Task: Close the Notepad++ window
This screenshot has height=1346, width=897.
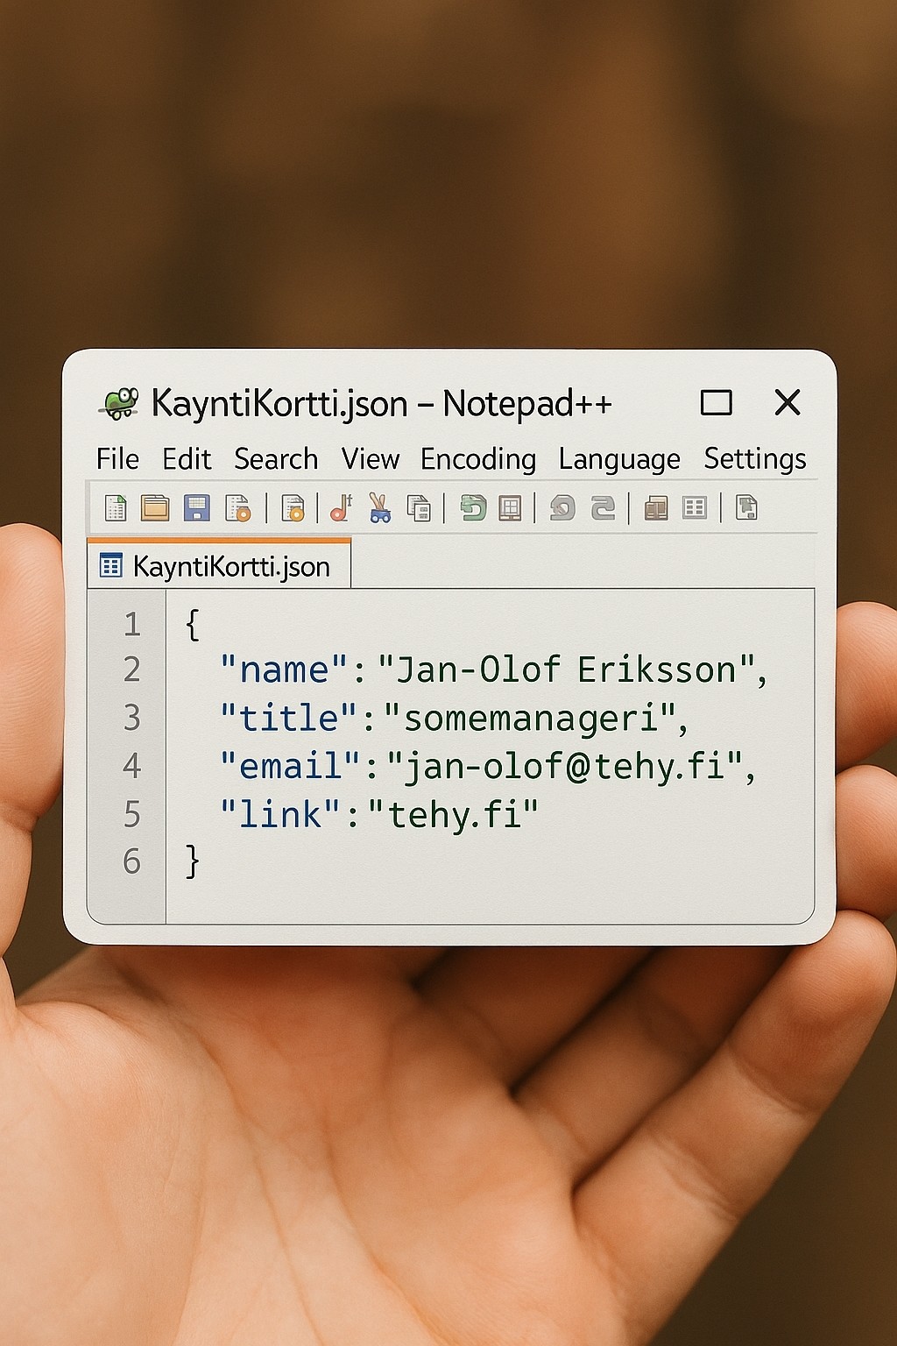Action: 788,402
